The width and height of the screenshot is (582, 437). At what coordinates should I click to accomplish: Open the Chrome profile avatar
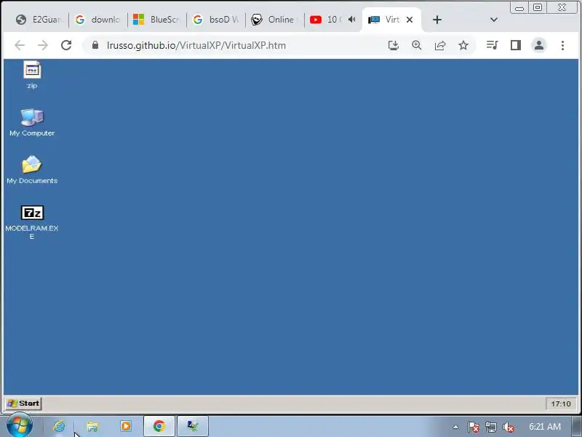click(539, 45)
